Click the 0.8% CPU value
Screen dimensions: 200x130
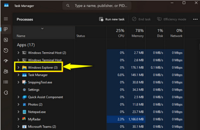[121, 75]
